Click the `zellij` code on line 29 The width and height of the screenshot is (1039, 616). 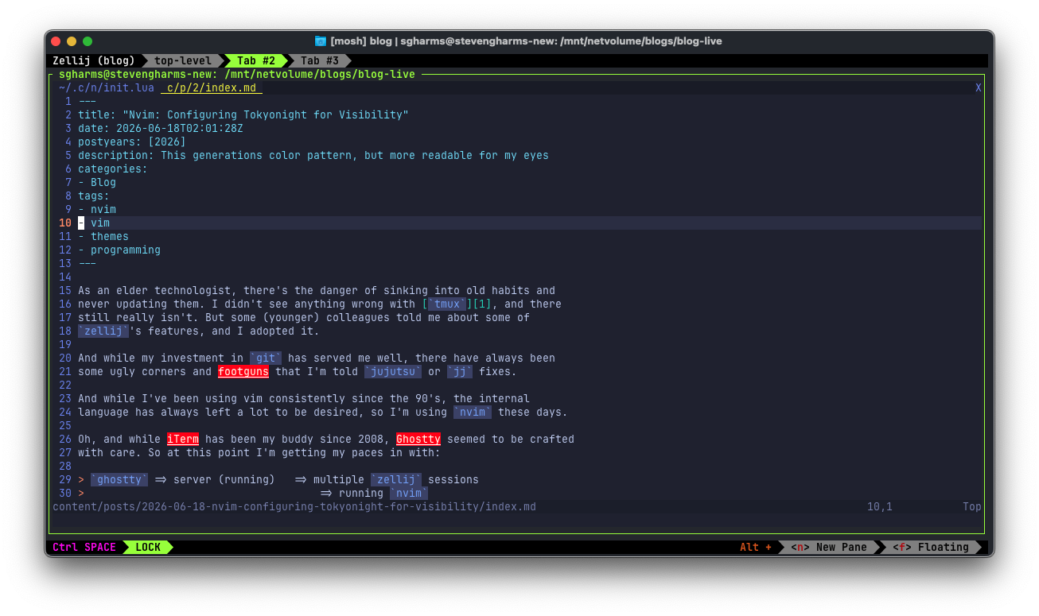click(x=396, y=479)
